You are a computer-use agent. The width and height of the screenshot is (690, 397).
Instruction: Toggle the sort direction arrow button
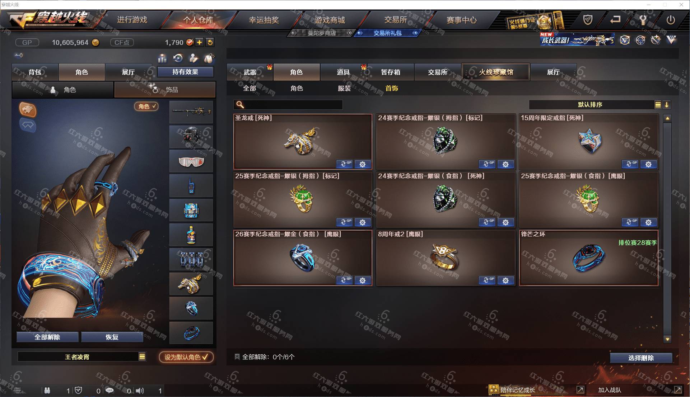click(667, 105)
